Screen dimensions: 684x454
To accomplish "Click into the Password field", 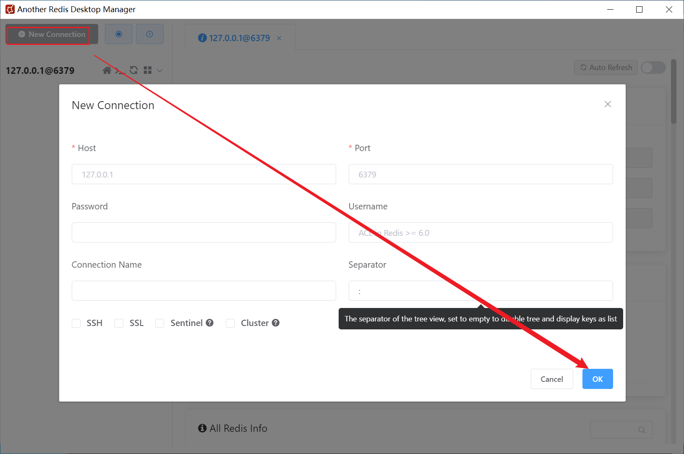I will point(204,232).
